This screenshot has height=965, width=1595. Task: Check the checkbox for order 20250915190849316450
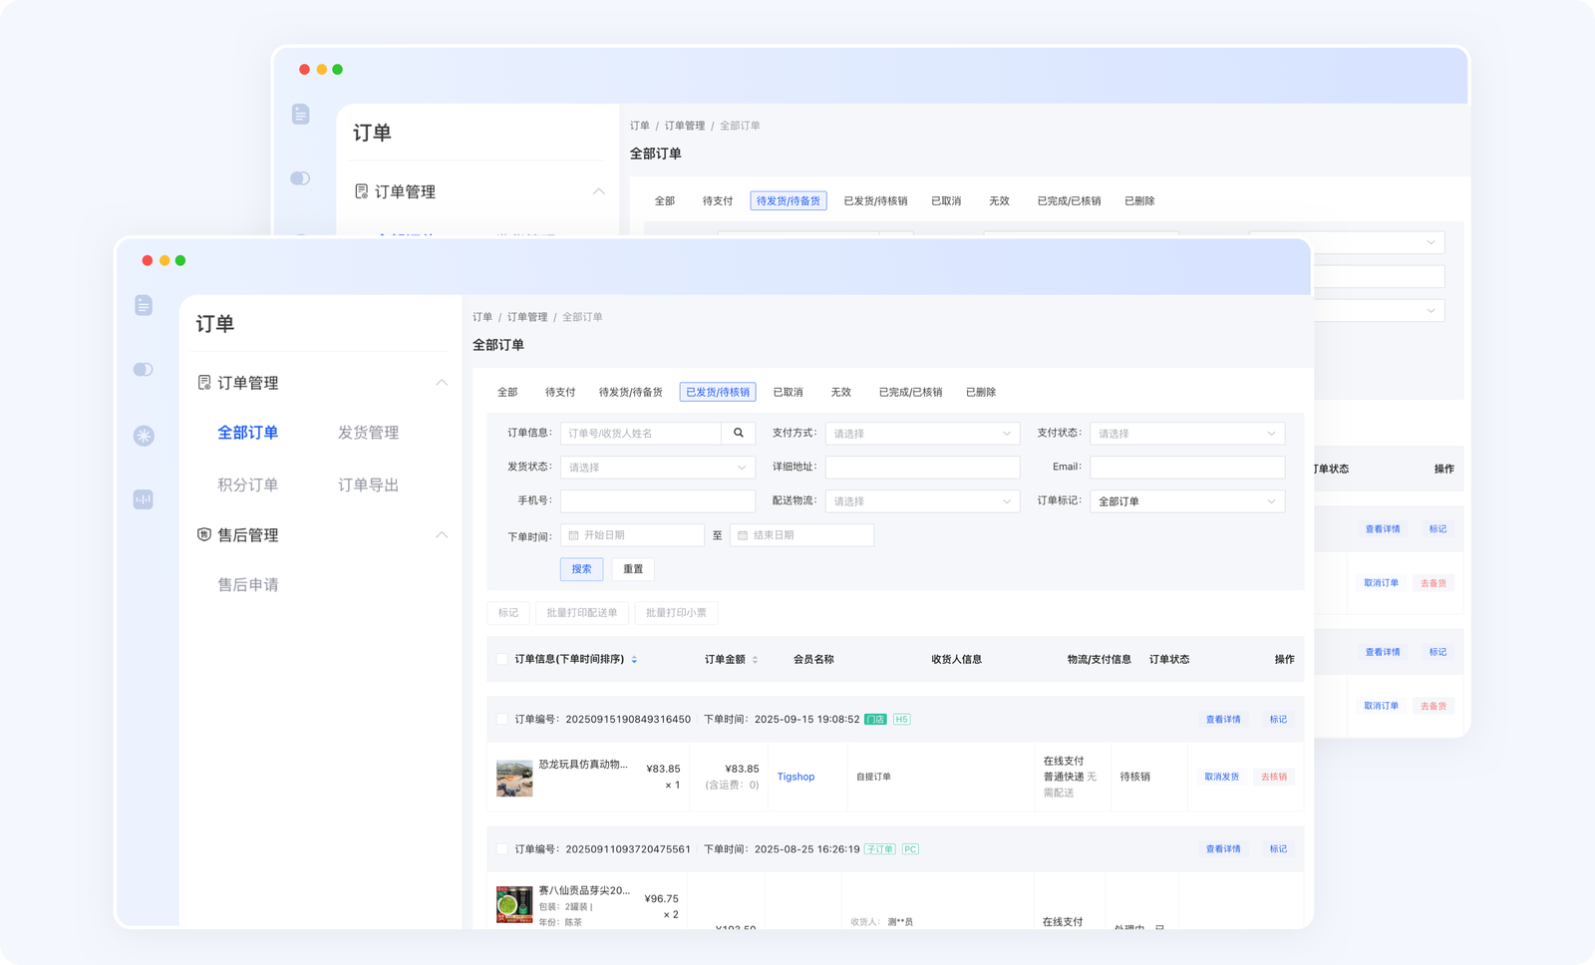502,719
